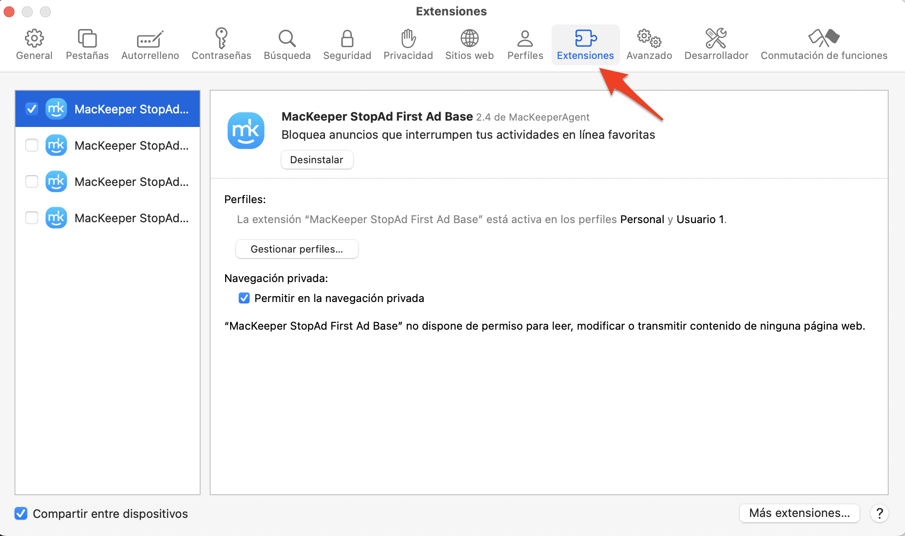Click the Más extensiones button
This screenshot has width=905, height=536.
click(799, 513)
